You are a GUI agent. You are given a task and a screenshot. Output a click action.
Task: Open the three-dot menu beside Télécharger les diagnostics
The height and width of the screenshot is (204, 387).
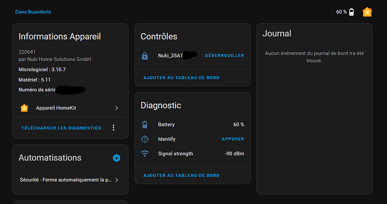click(113, 128)
